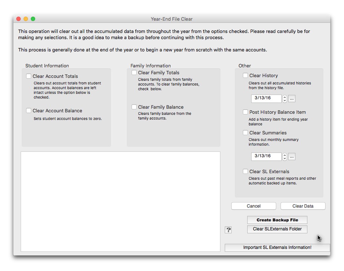Enable Clear Family Balance checkbox
Screen dimensions: 344x271
tap(134, 107)
